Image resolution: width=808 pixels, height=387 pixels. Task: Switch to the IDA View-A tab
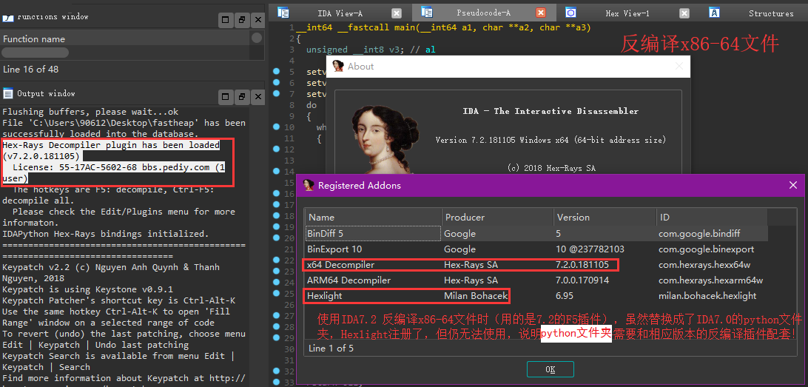[340, 13]
